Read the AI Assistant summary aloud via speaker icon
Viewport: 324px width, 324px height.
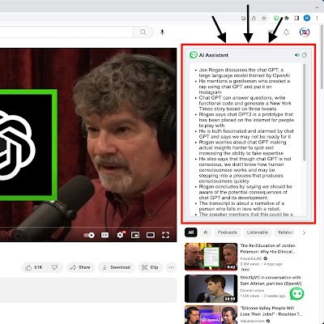click(x=297, y=55)
